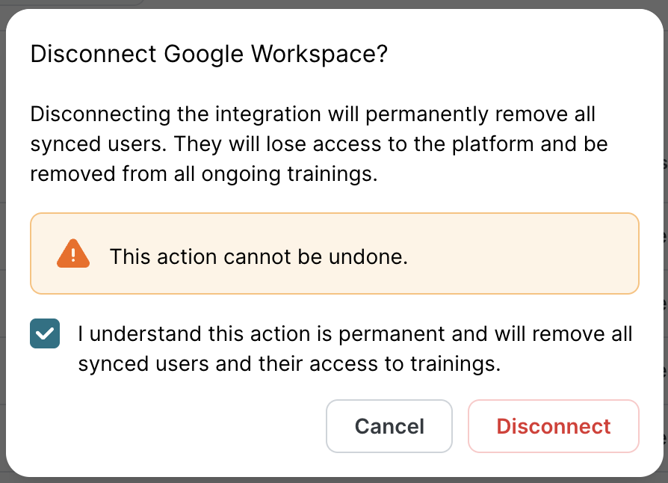Confirm with the red Disconnect button
Screen dimensions: 668x483
554,426
